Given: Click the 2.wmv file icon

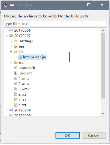Looking at the screenshot, I should pyautogui.click(x=16, y=83).
